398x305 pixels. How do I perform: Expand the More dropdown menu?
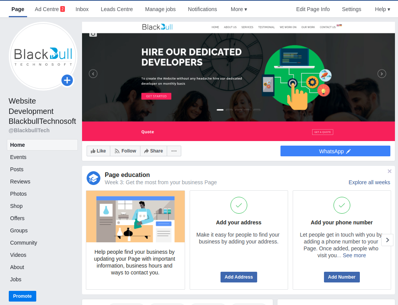pos(238,9)
